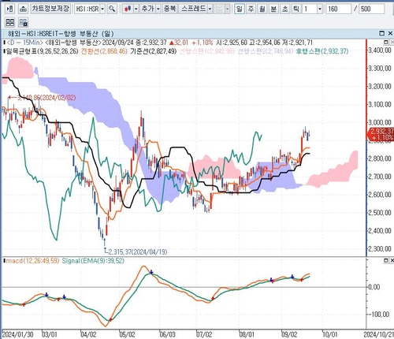Select the candlestick chart type icon
This screenshot has width=394, height=339.
point(128,9)
